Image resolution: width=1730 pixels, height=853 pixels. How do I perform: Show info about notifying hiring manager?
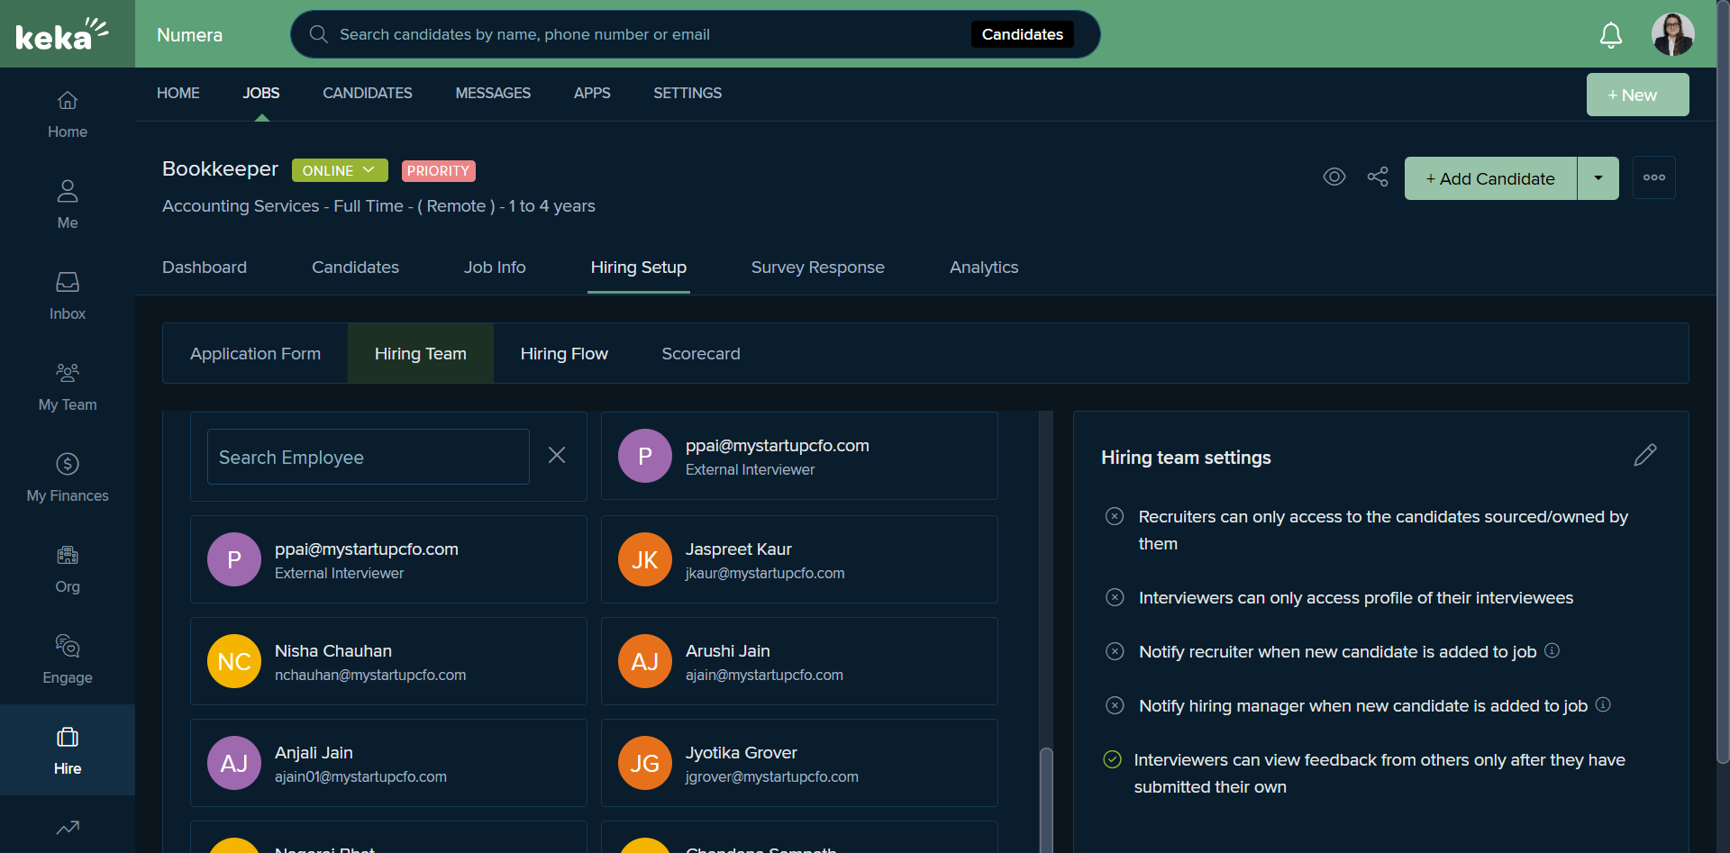pos(1603,704)
